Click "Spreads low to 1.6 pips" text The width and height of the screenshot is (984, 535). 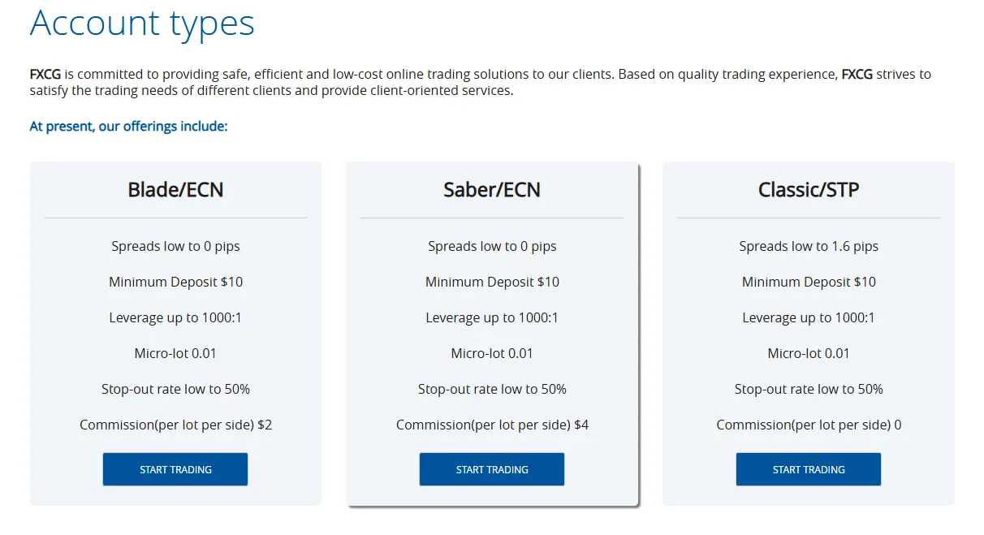[808, 246]
